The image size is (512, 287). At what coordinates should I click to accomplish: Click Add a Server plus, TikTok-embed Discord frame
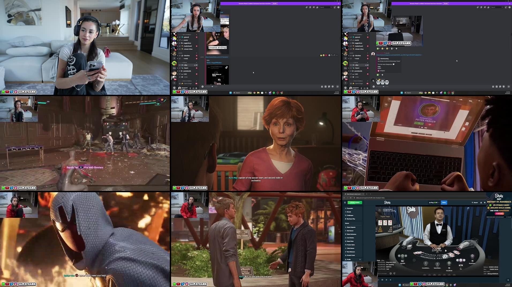coord(174,83)
